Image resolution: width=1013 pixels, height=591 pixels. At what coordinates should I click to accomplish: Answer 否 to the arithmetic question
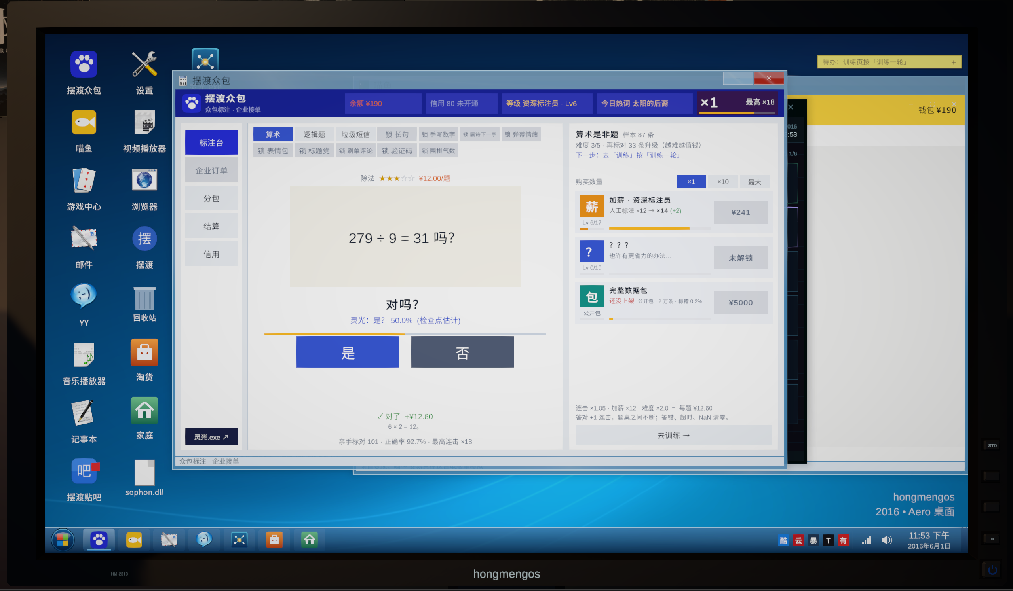462,352
